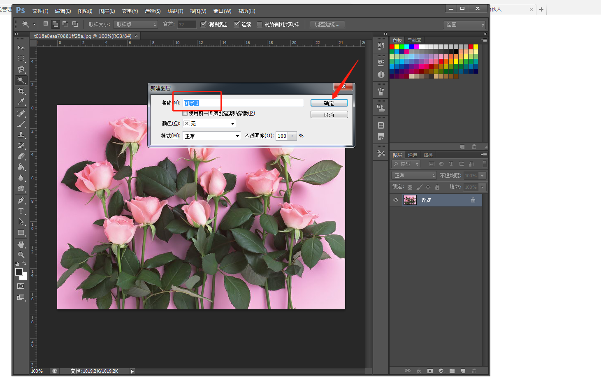The width and height of the screenshot is (601, 378).
Task: Open the Filter (滤镜) menu
Action: (x=175, y=11)
